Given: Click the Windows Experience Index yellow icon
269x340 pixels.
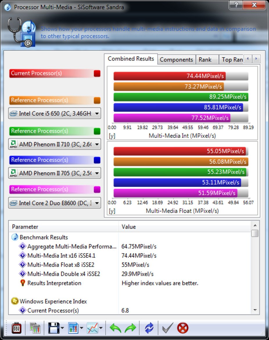Looking at the screenshot, I should click(15, 301).
